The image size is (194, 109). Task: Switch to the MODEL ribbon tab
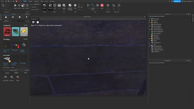coord(30,1)
